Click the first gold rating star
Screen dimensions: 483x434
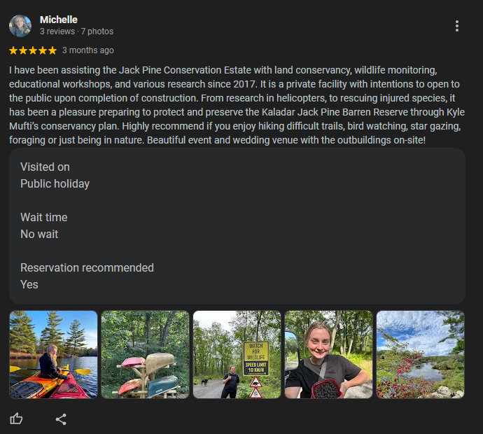pyautogui.click(x=13, y=50)
